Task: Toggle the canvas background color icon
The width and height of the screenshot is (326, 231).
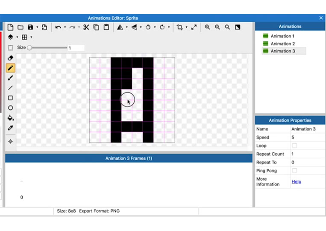Action: point(238,27)
